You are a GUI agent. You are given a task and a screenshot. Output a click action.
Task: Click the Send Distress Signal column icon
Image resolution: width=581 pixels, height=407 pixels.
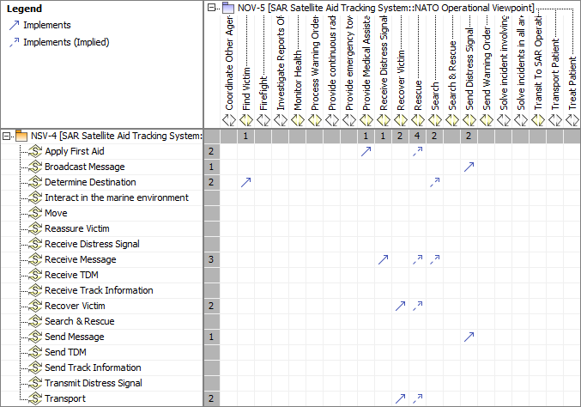point(469,120)
